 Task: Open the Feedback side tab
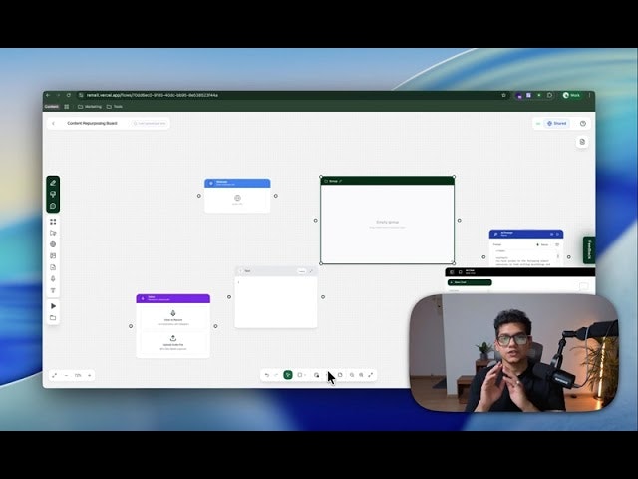click(x=589, y=249)
